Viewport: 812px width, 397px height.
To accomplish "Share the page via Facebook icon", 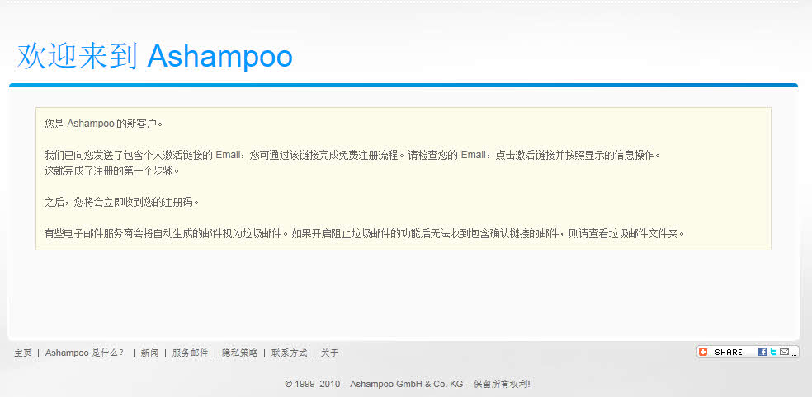I will click(762, 352).
